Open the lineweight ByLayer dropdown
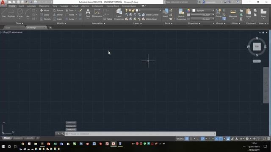The width and height of the screenshot is (271, 152). click(202, 15)
